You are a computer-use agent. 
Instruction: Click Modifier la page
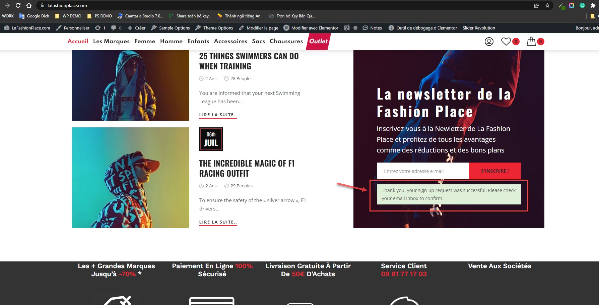(258, 28)
